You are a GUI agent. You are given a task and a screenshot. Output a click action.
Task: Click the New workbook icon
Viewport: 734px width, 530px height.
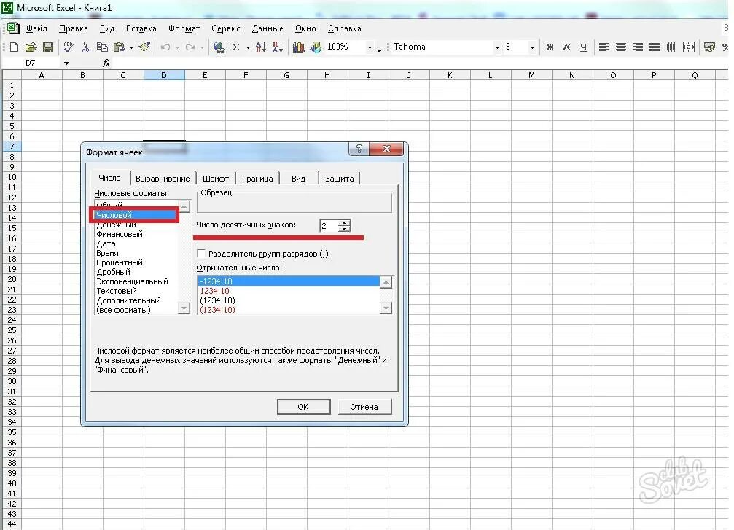[14, 47]
